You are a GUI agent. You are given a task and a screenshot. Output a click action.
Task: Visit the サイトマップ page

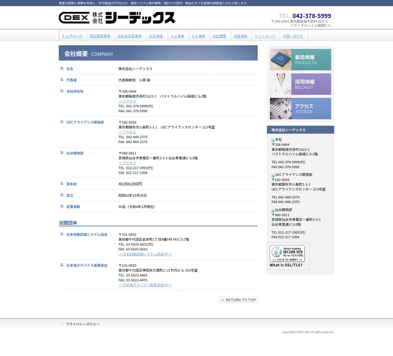pos(265,36)
